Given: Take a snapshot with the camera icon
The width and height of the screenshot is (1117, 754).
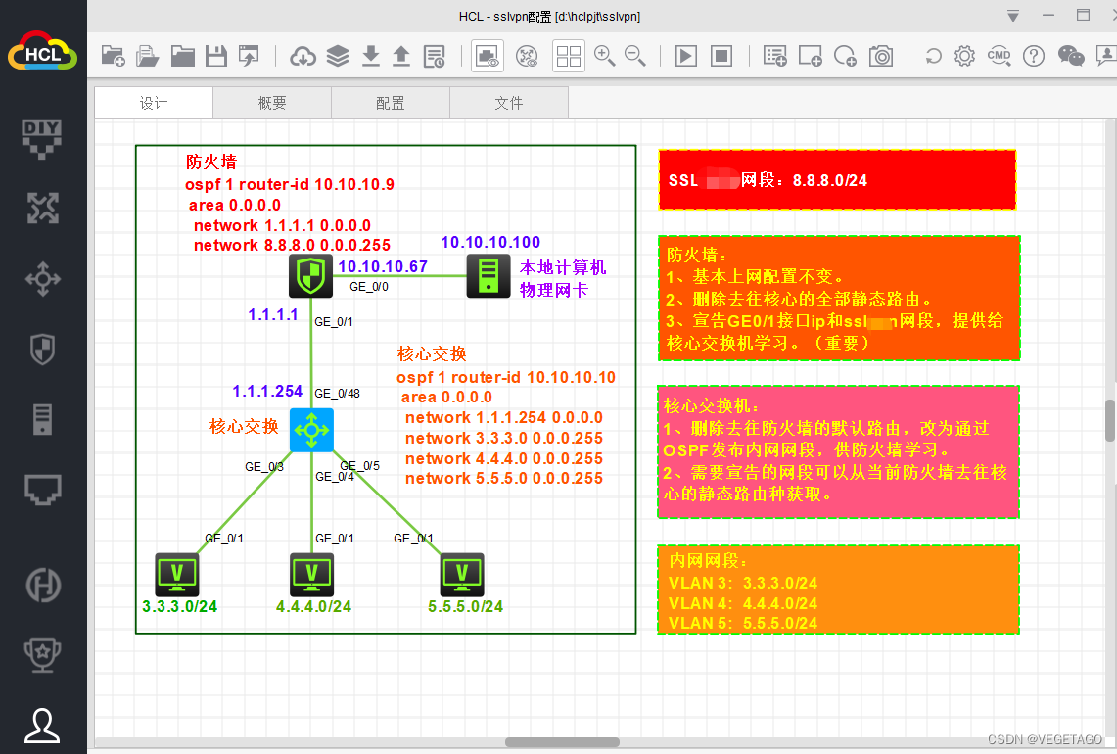Looking at the screenshot, I should tap(881, 56).
